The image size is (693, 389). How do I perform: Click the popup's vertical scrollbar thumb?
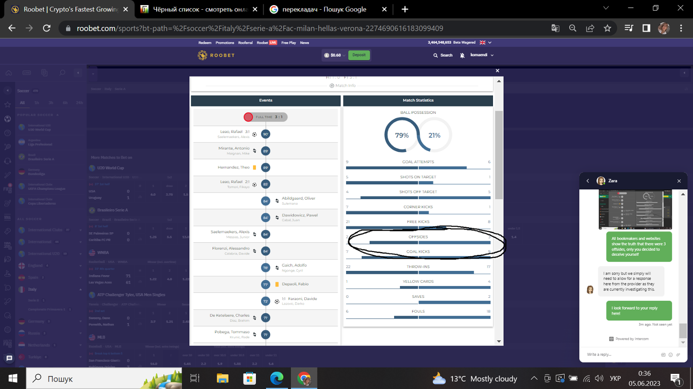pos(498,154)
